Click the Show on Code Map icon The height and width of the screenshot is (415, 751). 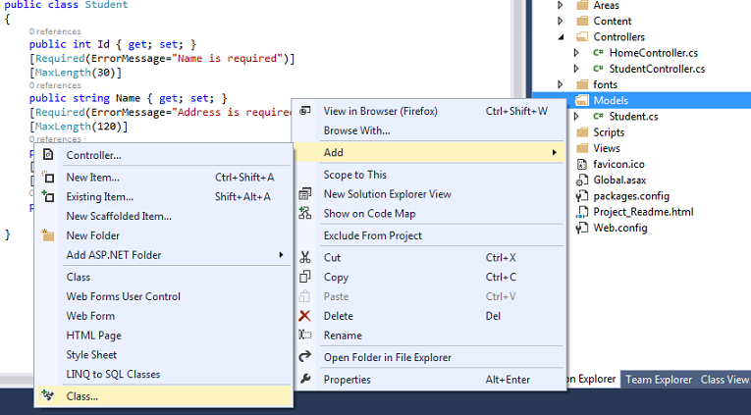304,214
